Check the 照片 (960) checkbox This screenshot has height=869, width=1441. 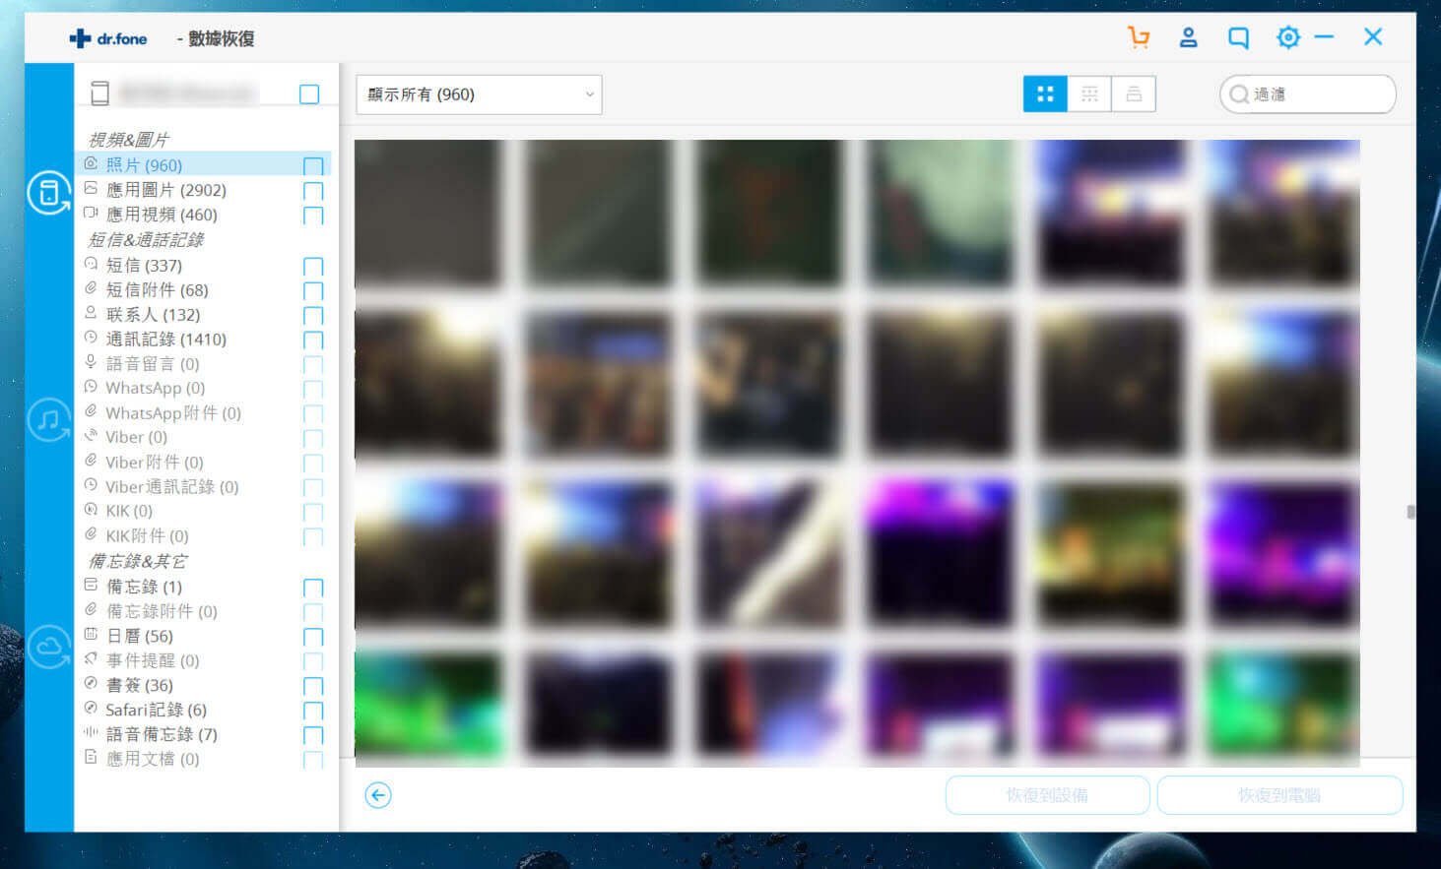tap(313, 166)
